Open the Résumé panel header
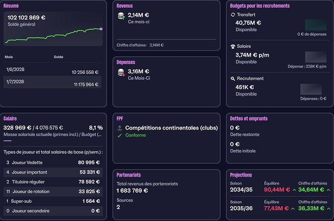The image size is (334, 221). point(11,6)
